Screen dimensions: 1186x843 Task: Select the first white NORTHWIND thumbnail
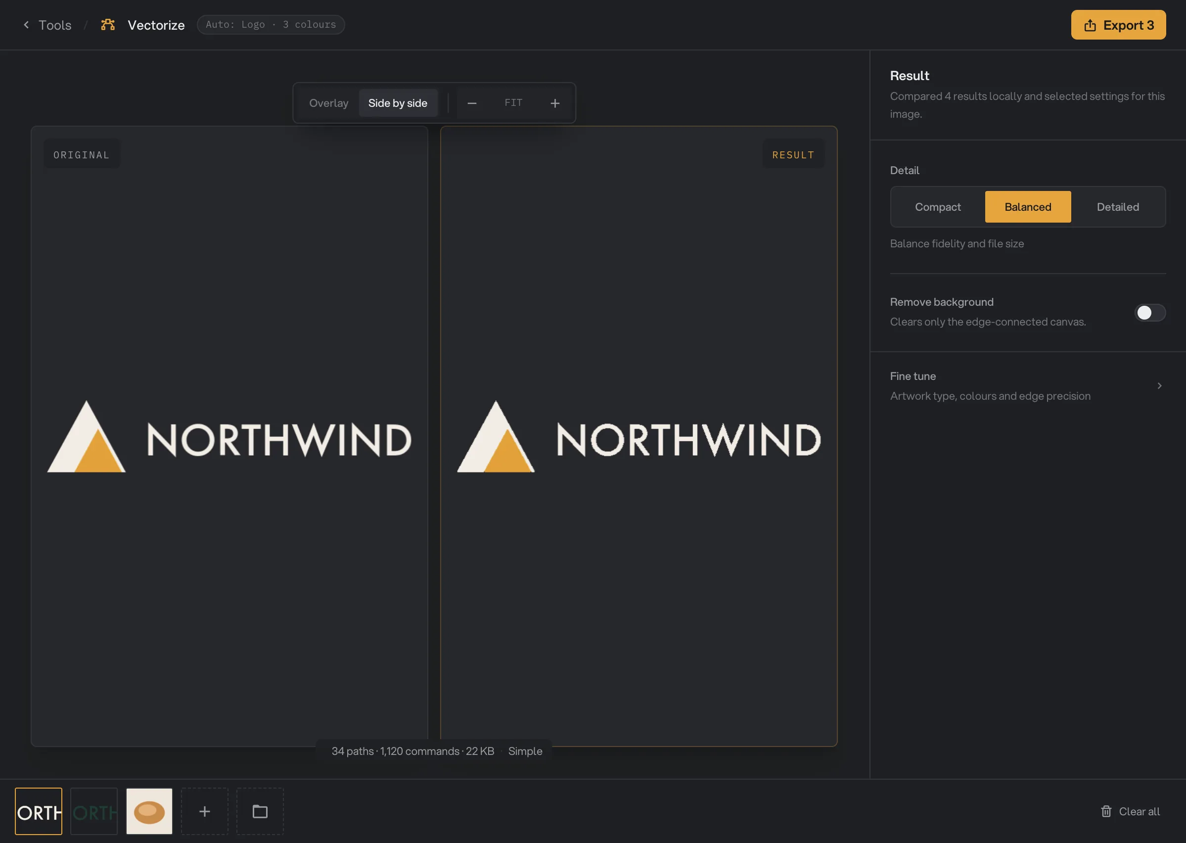coord(39,811)
